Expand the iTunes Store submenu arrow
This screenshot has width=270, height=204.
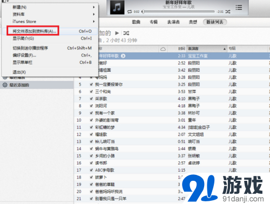pos(94,22)
